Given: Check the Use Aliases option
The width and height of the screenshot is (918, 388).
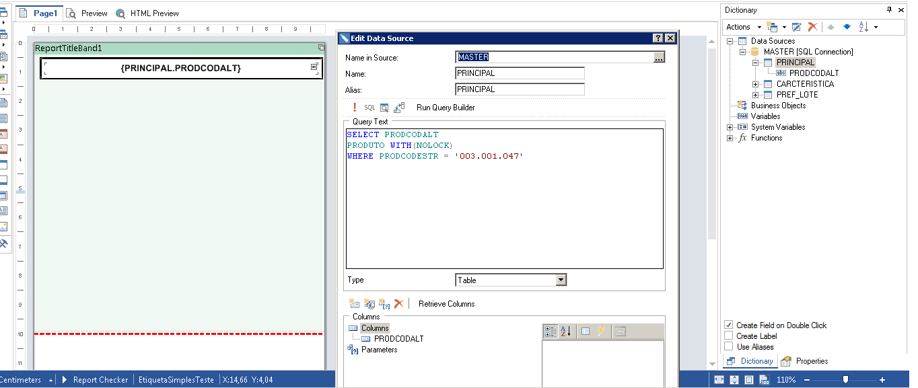Looking at the screenshot, I should point(728,347).
